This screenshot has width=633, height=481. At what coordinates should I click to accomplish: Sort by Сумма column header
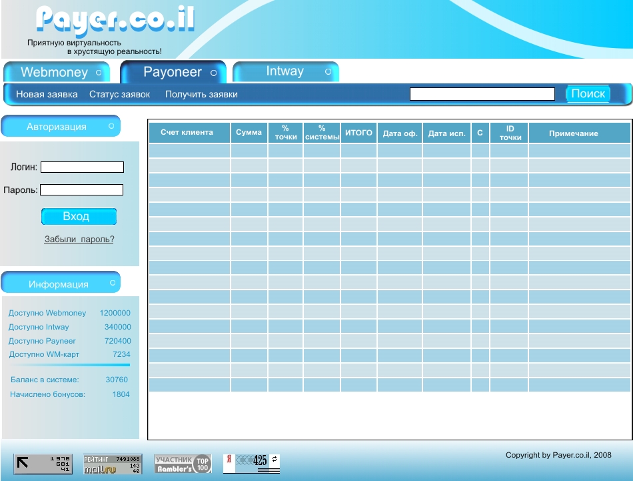249,133
